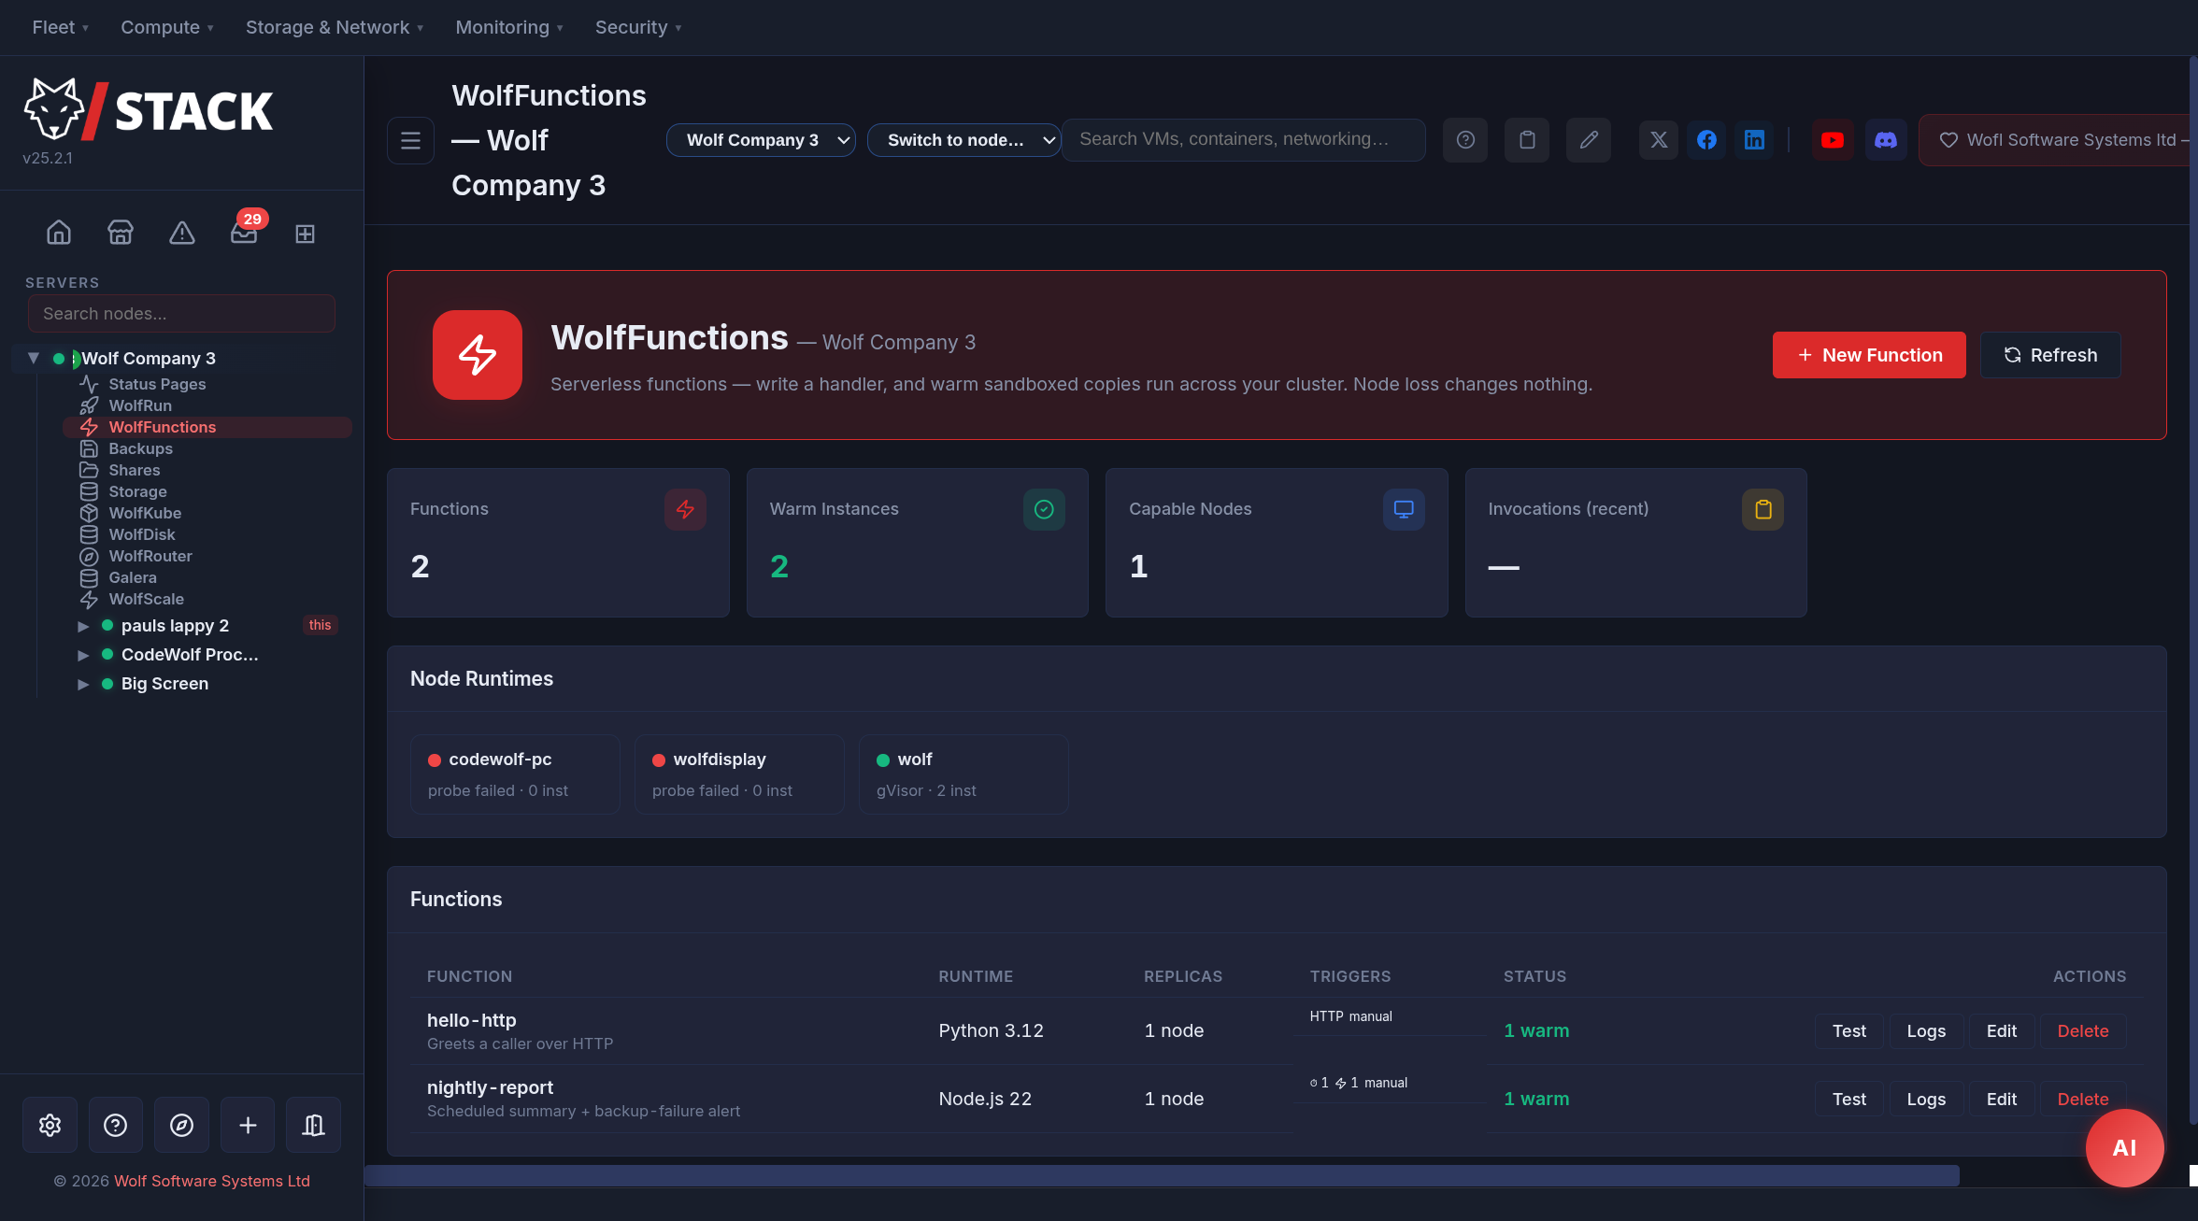This screenshot has width=2198, height=1221.
Task: Click the clipboard icon on Invocations card
Action: 1763,509
